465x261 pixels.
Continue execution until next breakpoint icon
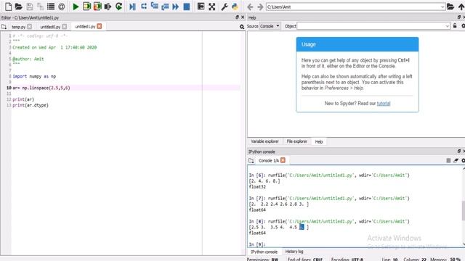(176, 7)
